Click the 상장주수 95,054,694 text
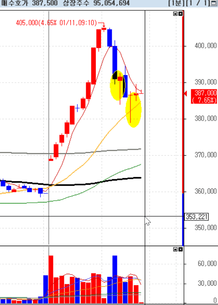This screenshot has height=305, width=218. click(96, 3)
